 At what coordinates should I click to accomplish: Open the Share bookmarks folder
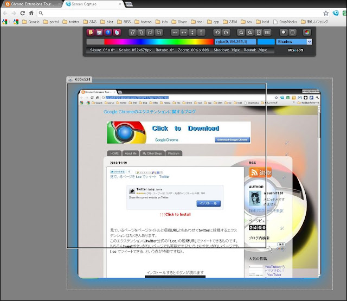(x=179, y=22)
